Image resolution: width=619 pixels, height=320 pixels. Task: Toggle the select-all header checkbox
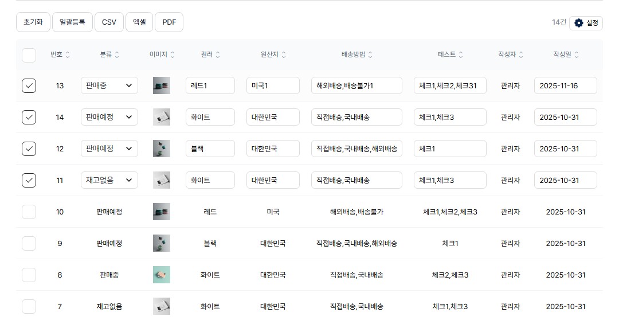pos(29,55)
